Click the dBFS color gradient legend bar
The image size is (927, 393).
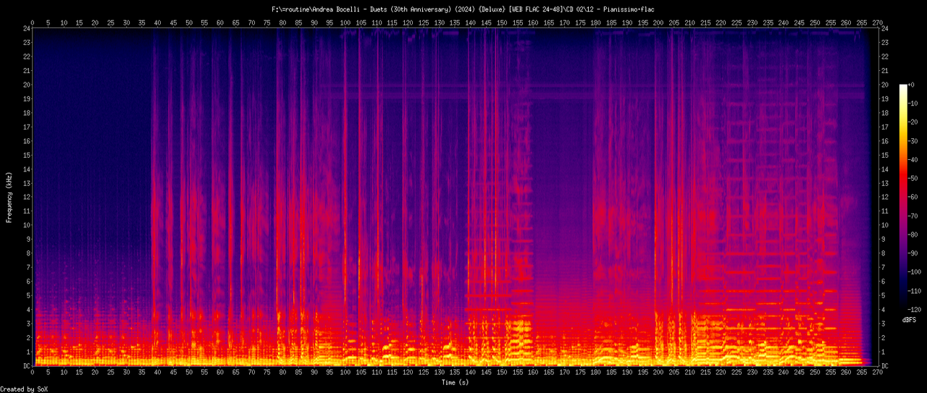tap(902, 197)
